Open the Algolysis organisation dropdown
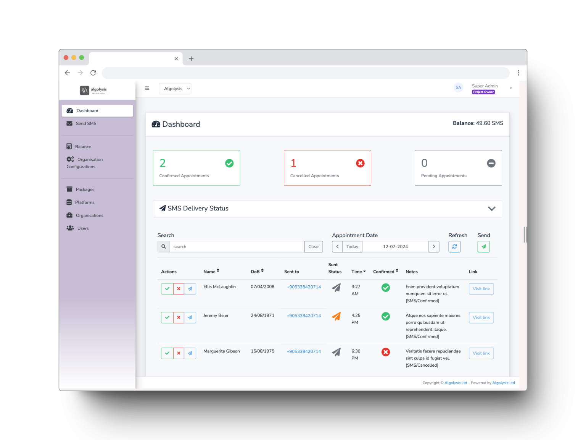The image size is (586, 440). pos(175,89)
